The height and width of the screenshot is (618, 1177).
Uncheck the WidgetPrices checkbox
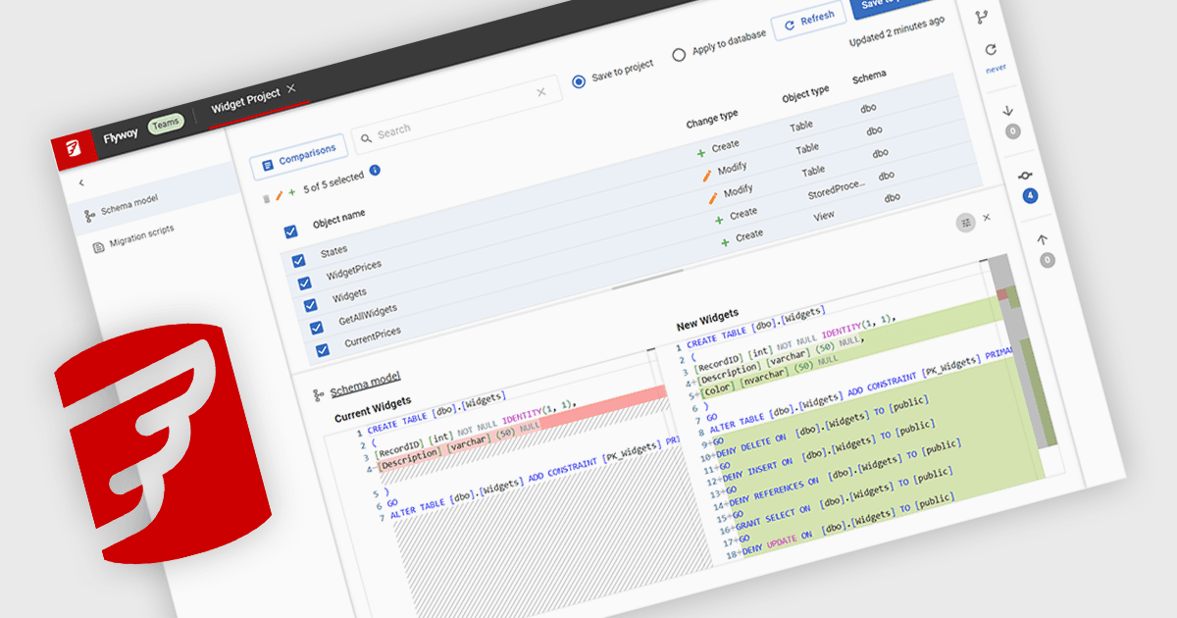click(x=304, y=283)
